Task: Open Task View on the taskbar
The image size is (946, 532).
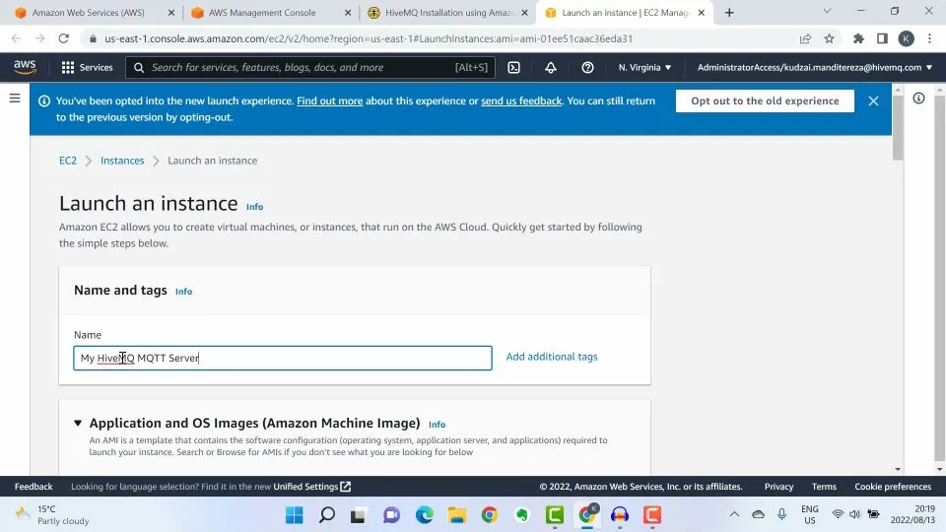Action: 359,515
